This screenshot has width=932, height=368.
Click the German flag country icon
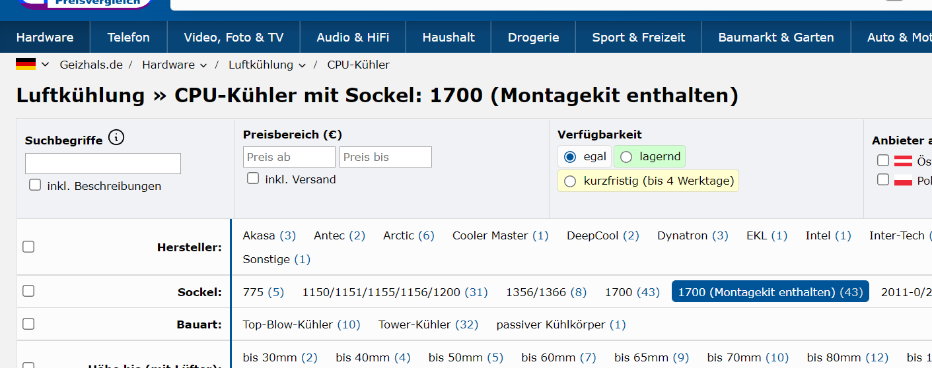click(26, 64)
